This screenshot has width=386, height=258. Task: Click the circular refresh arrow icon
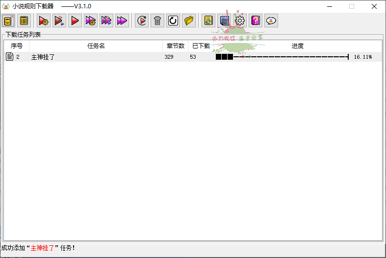[173, 21]
